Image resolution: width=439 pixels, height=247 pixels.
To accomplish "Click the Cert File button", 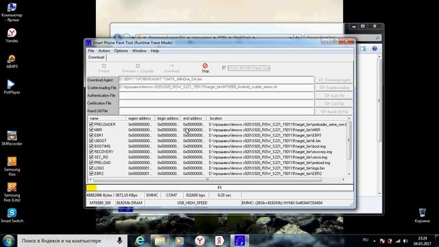I will click(333, 104).
